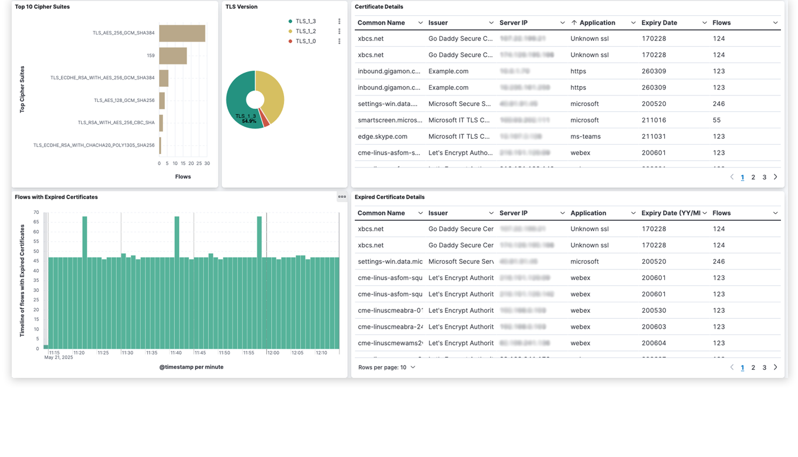Click next page chevron in Certificate Details table
798x457 pixels.
775,176
